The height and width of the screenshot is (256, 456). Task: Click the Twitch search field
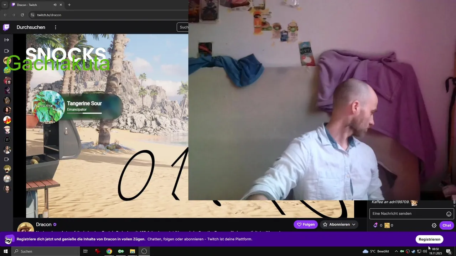click(182, 27)
